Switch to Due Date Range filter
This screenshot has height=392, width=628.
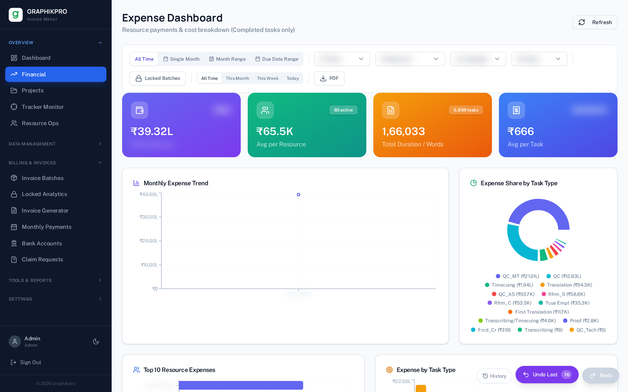pos(277,59)
